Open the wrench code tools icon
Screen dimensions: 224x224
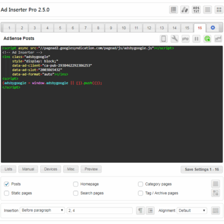175,39
